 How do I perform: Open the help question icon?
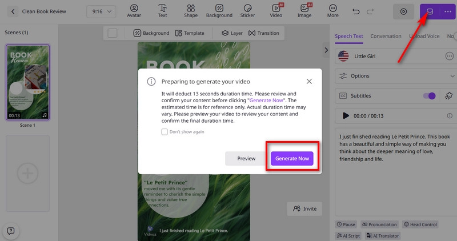[10, 231]
